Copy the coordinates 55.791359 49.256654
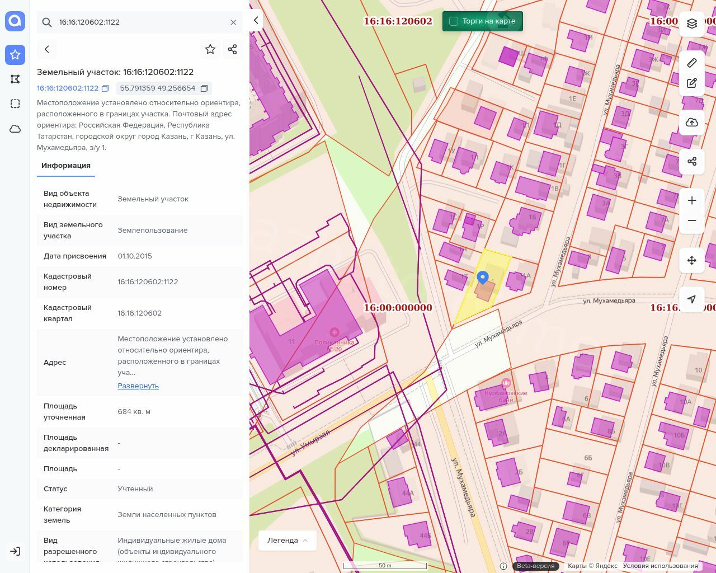The height and width of the screenshot is (573, 716). pos(204,88)
